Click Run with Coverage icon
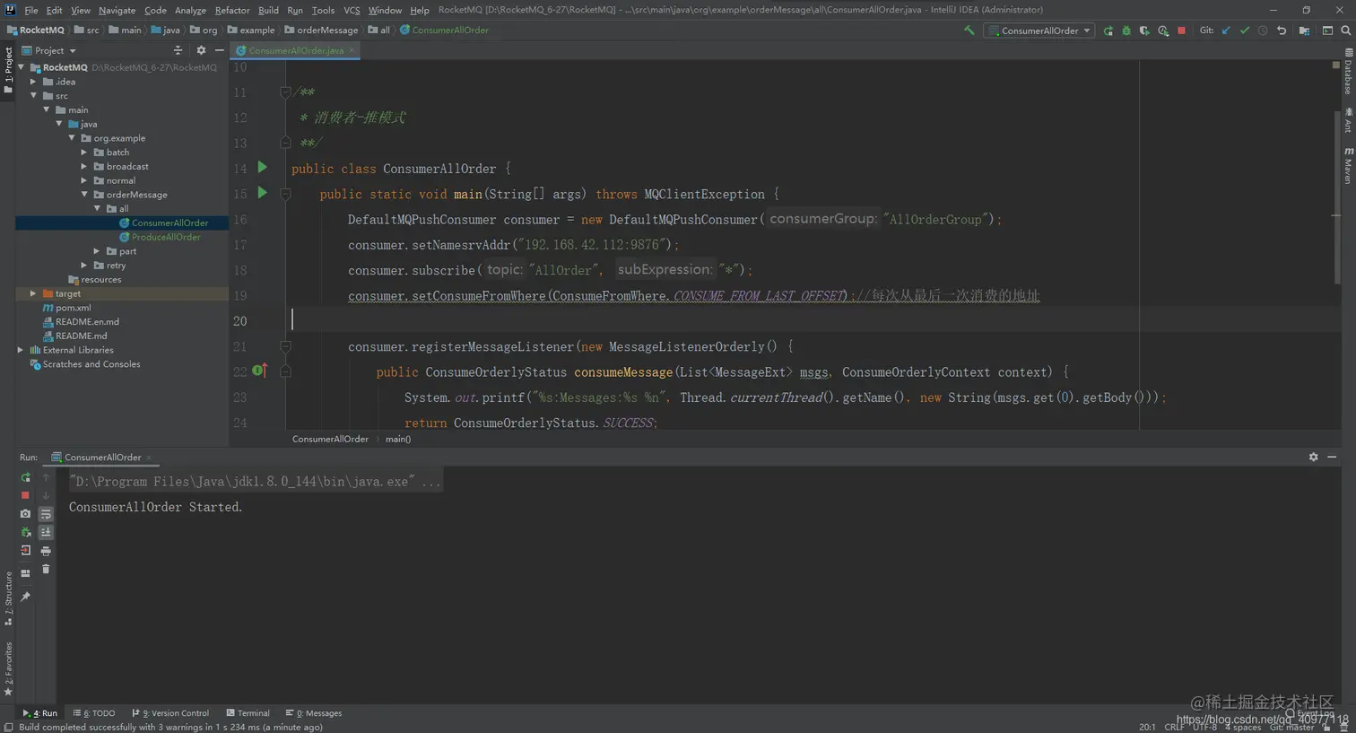Image resolution: width=1356 pixels, height=733 pixels. pos(1144,31)
